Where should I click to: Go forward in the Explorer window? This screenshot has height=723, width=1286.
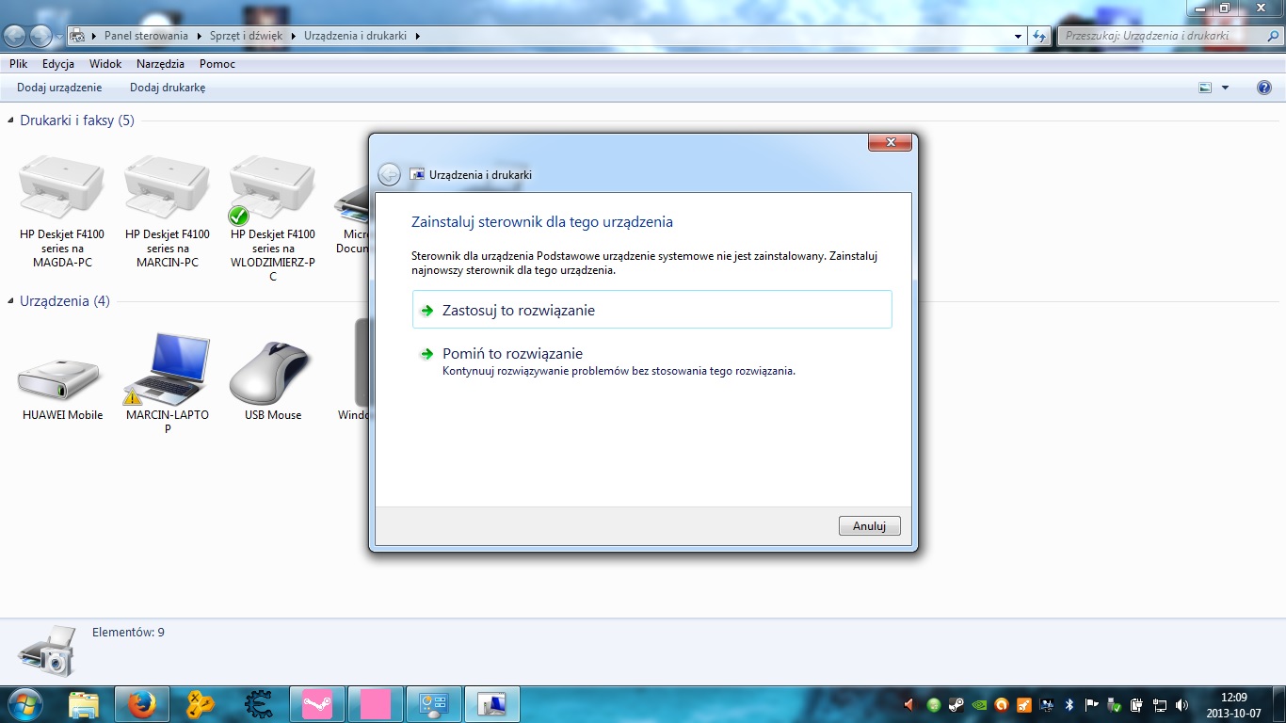(40, 36)
